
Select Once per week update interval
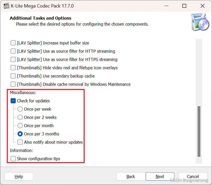[x=20, y=109]
